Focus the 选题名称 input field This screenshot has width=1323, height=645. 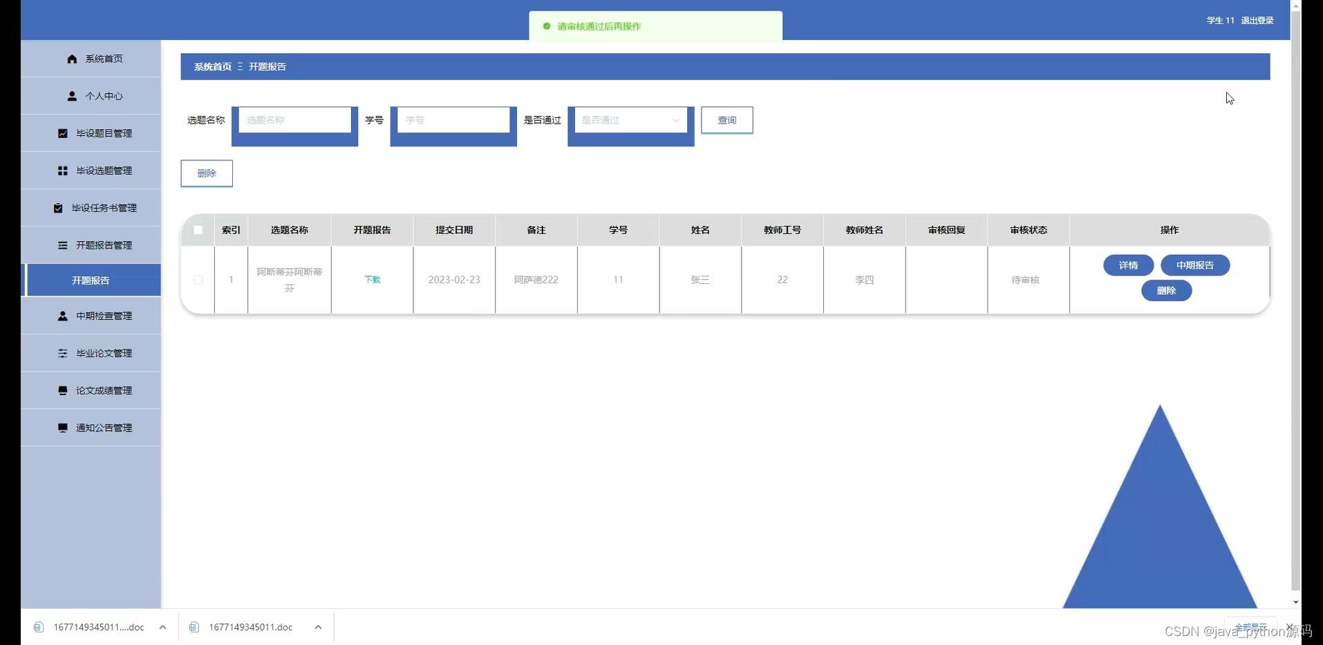coord(294,120)
